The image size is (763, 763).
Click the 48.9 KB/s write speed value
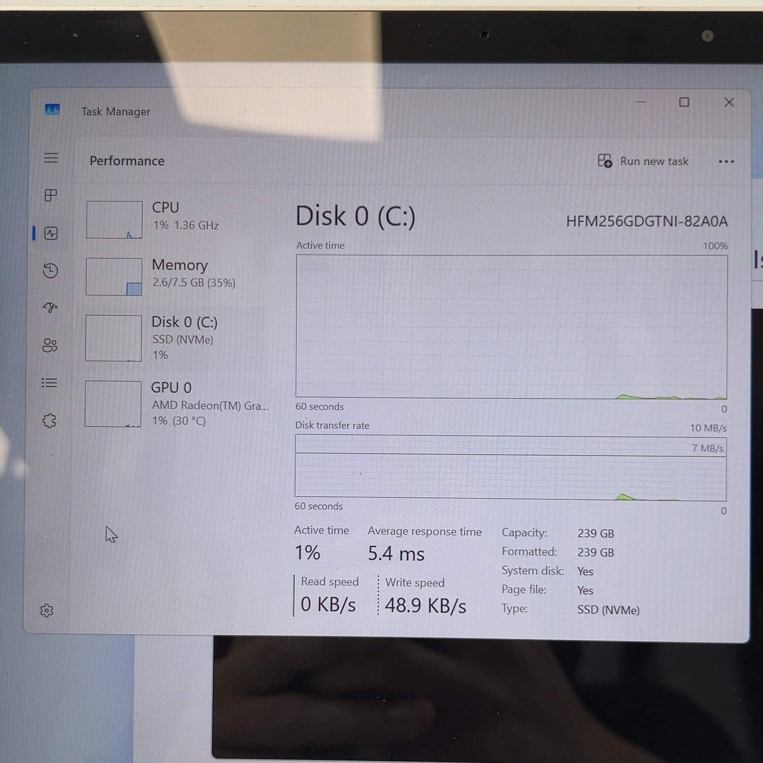(x=425, y=605)
